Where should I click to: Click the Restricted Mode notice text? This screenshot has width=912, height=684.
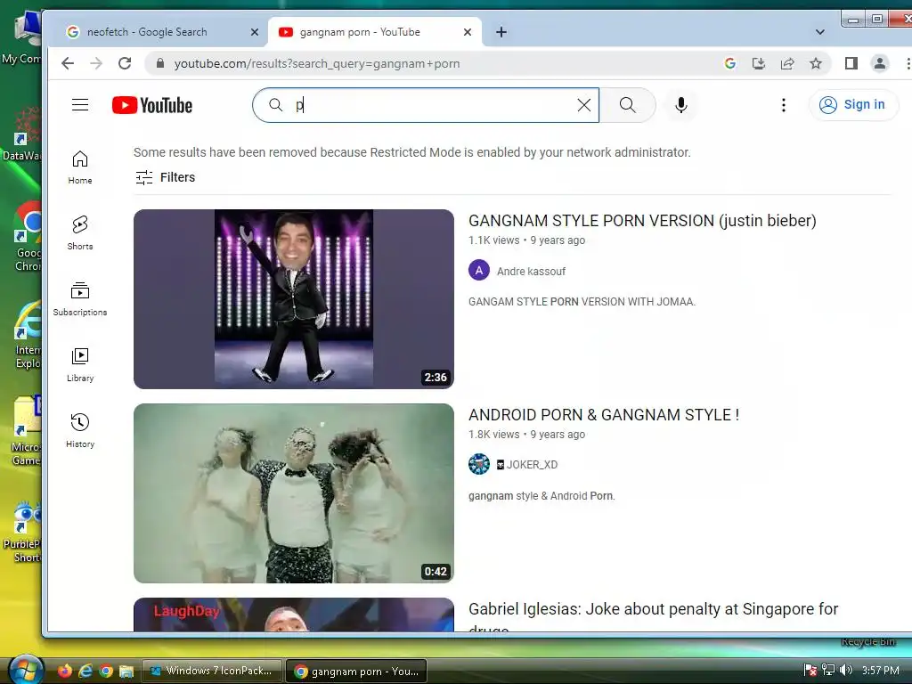(x=411, y=152)
